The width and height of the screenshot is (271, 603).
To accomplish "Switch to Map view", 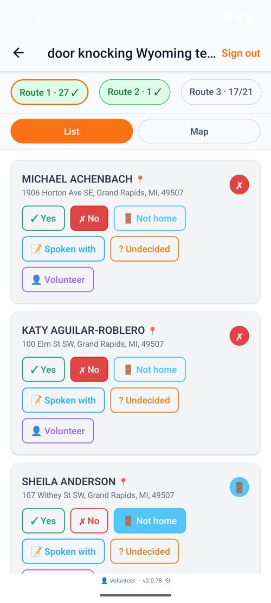I will pos(199,131).
